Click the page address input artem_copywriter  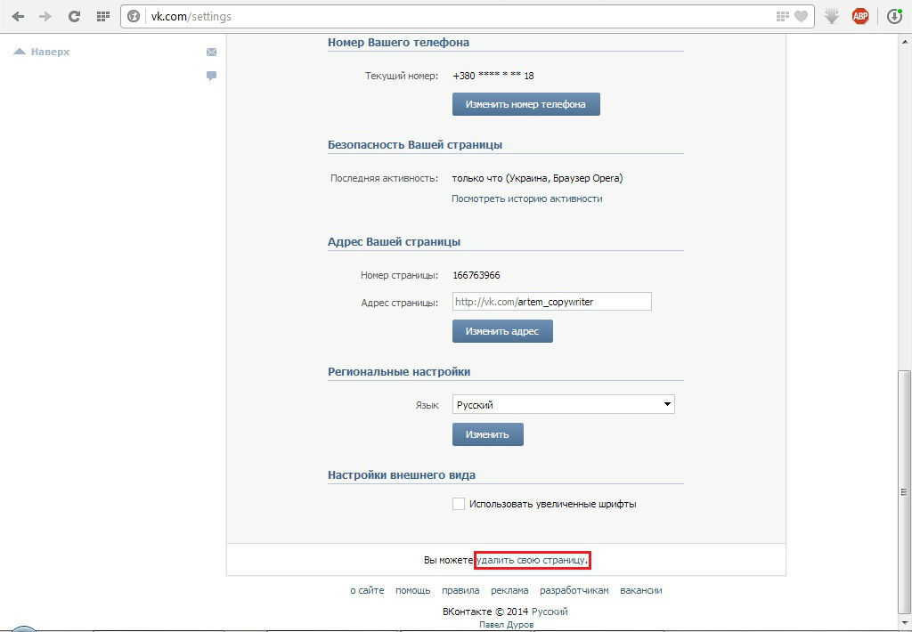point(552,302)
